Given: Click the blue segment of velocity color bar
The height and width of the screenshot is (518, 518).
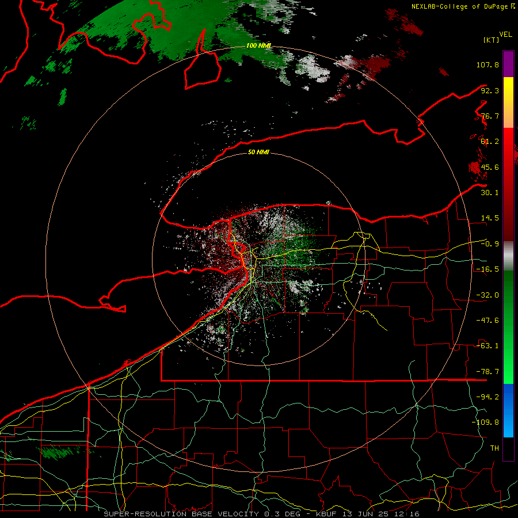Looking at the screenshot, I should click(508, 410).
